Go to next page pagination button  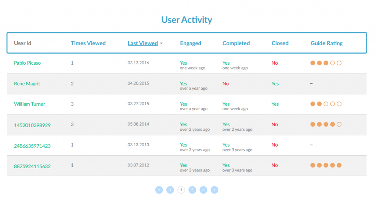(203, 190)
